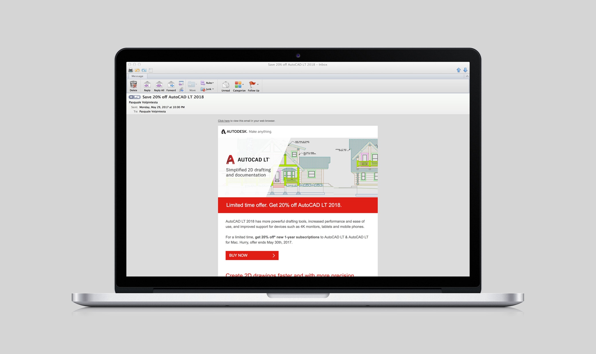Click the back arrow icon beside the subject
The height and width of the screenshot is (354, 596).
(132, 97)
